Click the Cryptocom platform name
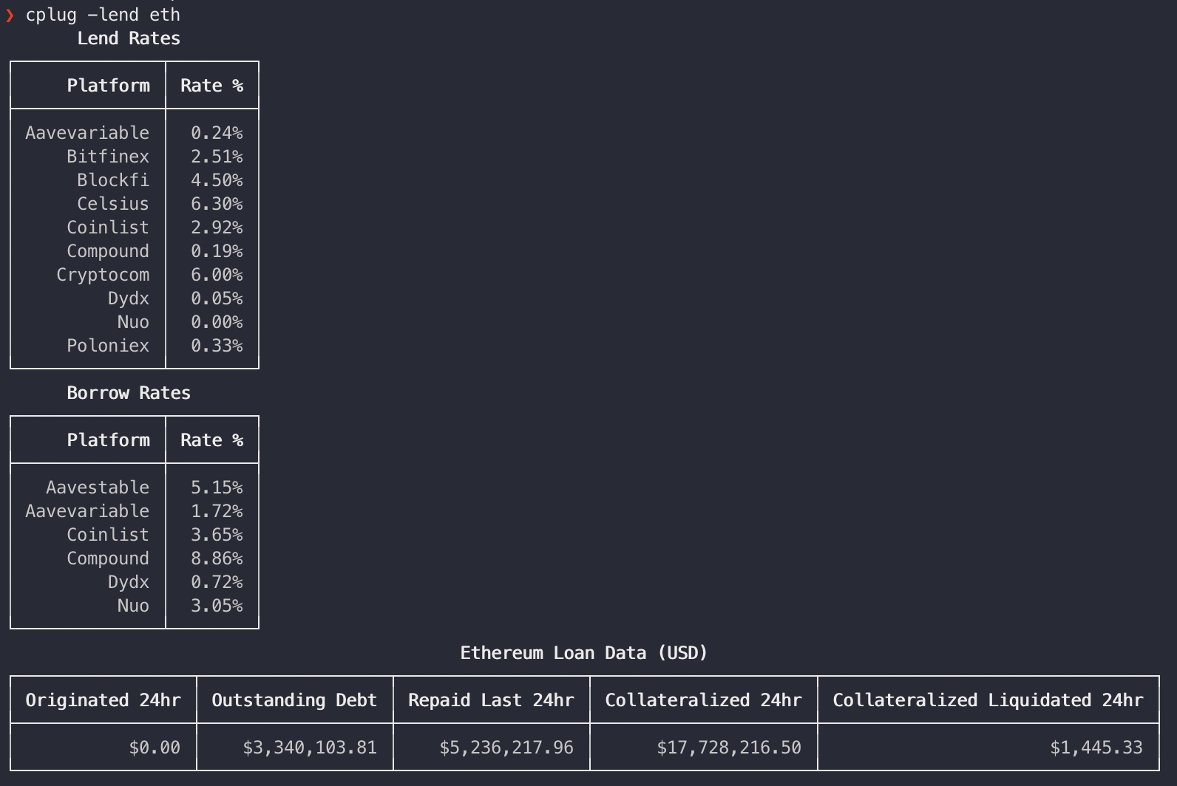This screenshot has width=1177, height=786. pos(103,275)
